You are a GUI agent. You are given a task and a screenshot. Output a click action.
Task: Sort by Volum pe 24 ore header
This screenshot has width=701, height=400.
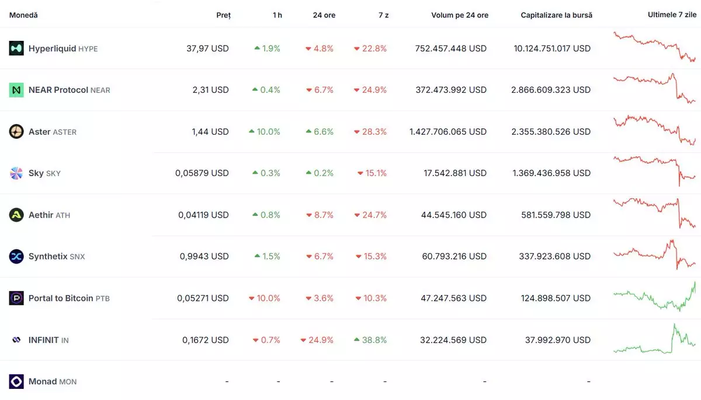tap(459, 15)
